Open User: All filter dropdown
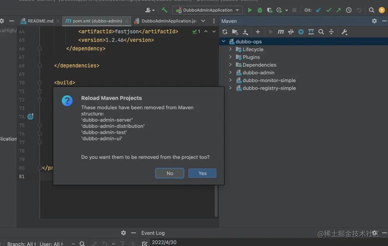The image size is (388, 246). [x=51, y=244]
